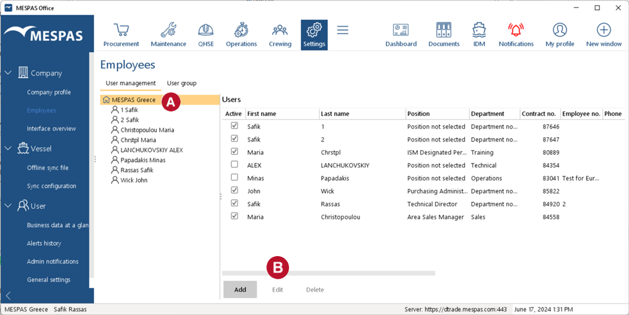This screenshot has width=629, height=315.
Task: Open the Procurement module
Action: coord(121,35)
